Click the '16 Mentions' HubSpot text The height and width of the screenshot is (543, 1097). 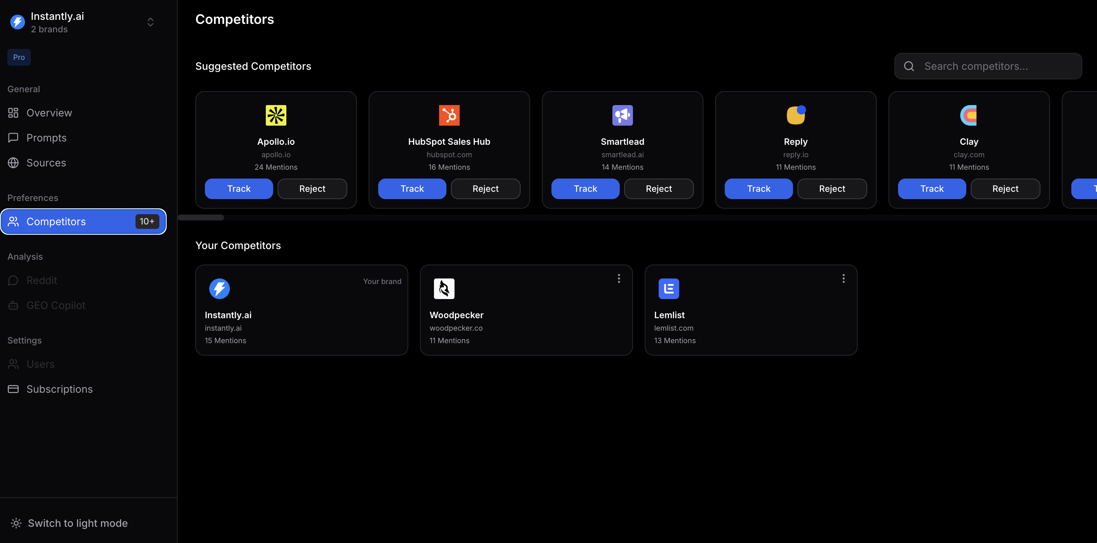pos(449,167)
